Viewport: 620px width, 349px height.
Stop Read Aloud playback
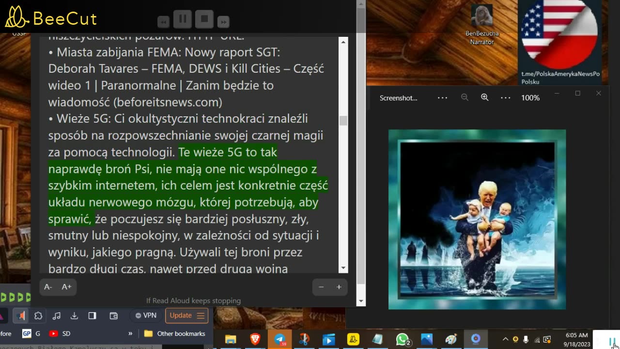[204, 19]
